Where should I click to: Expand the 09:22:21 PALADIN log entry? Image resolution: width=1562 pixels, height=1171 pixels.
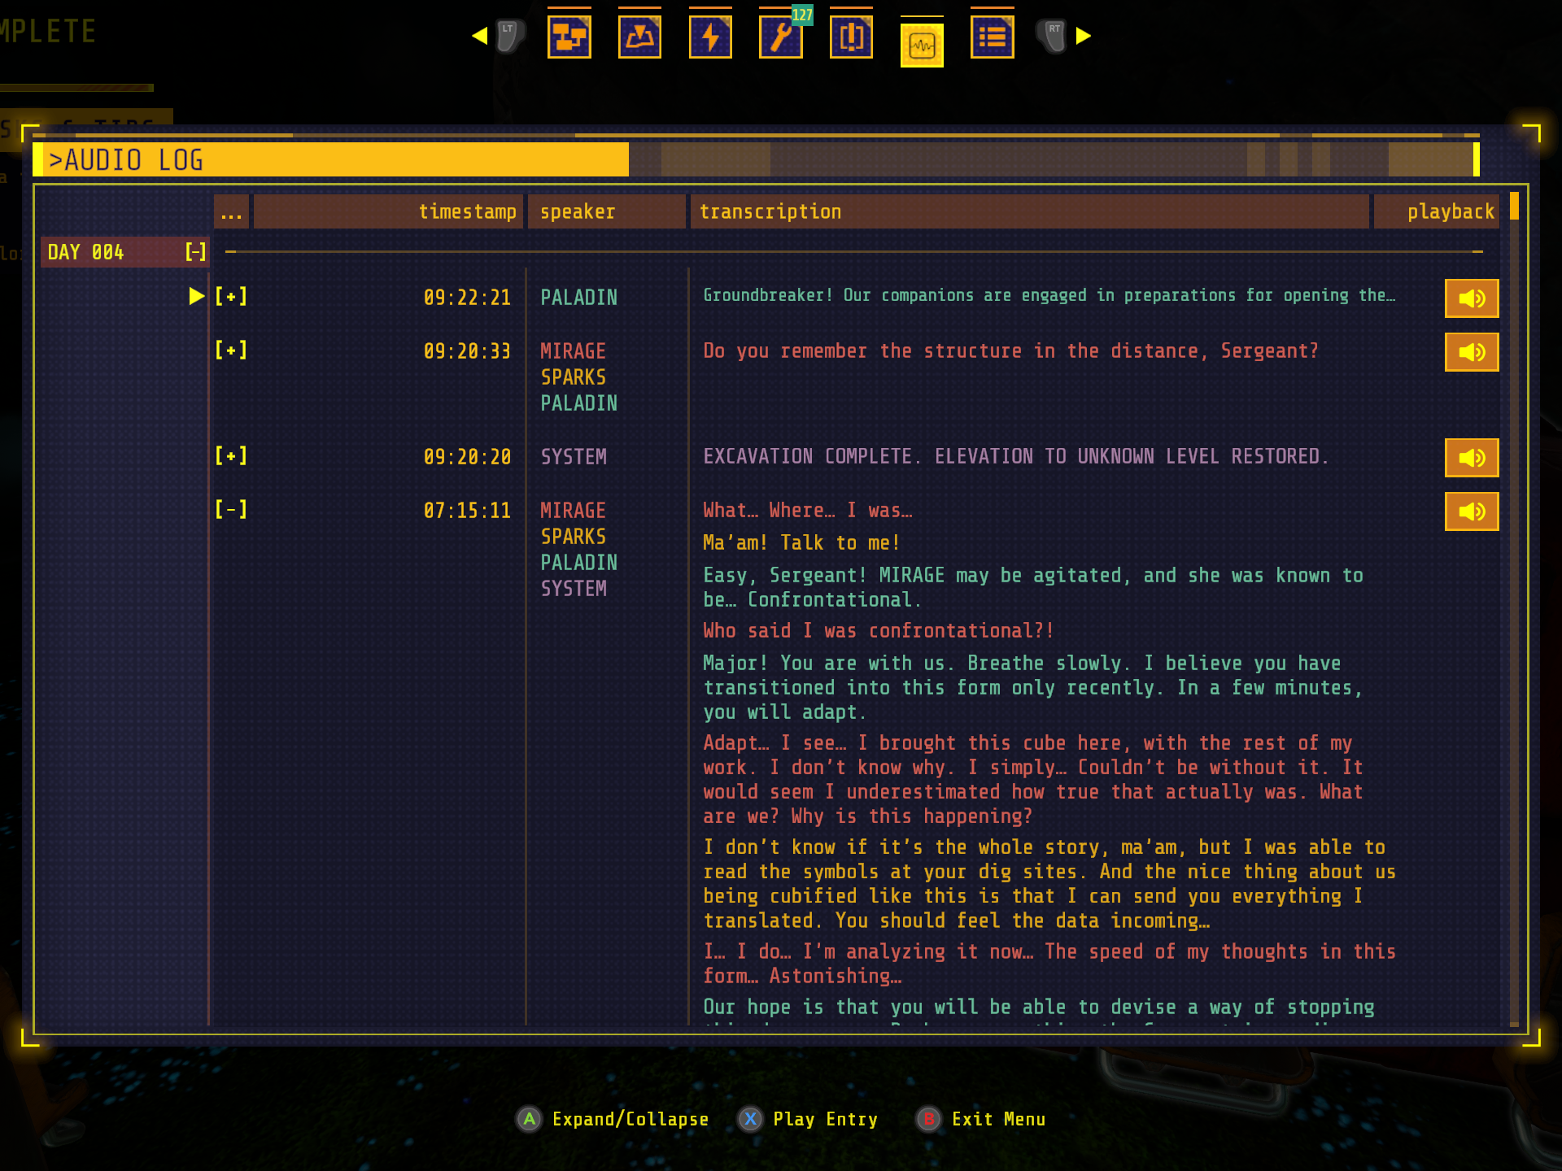pyautogui.click(x=232, y=296)
